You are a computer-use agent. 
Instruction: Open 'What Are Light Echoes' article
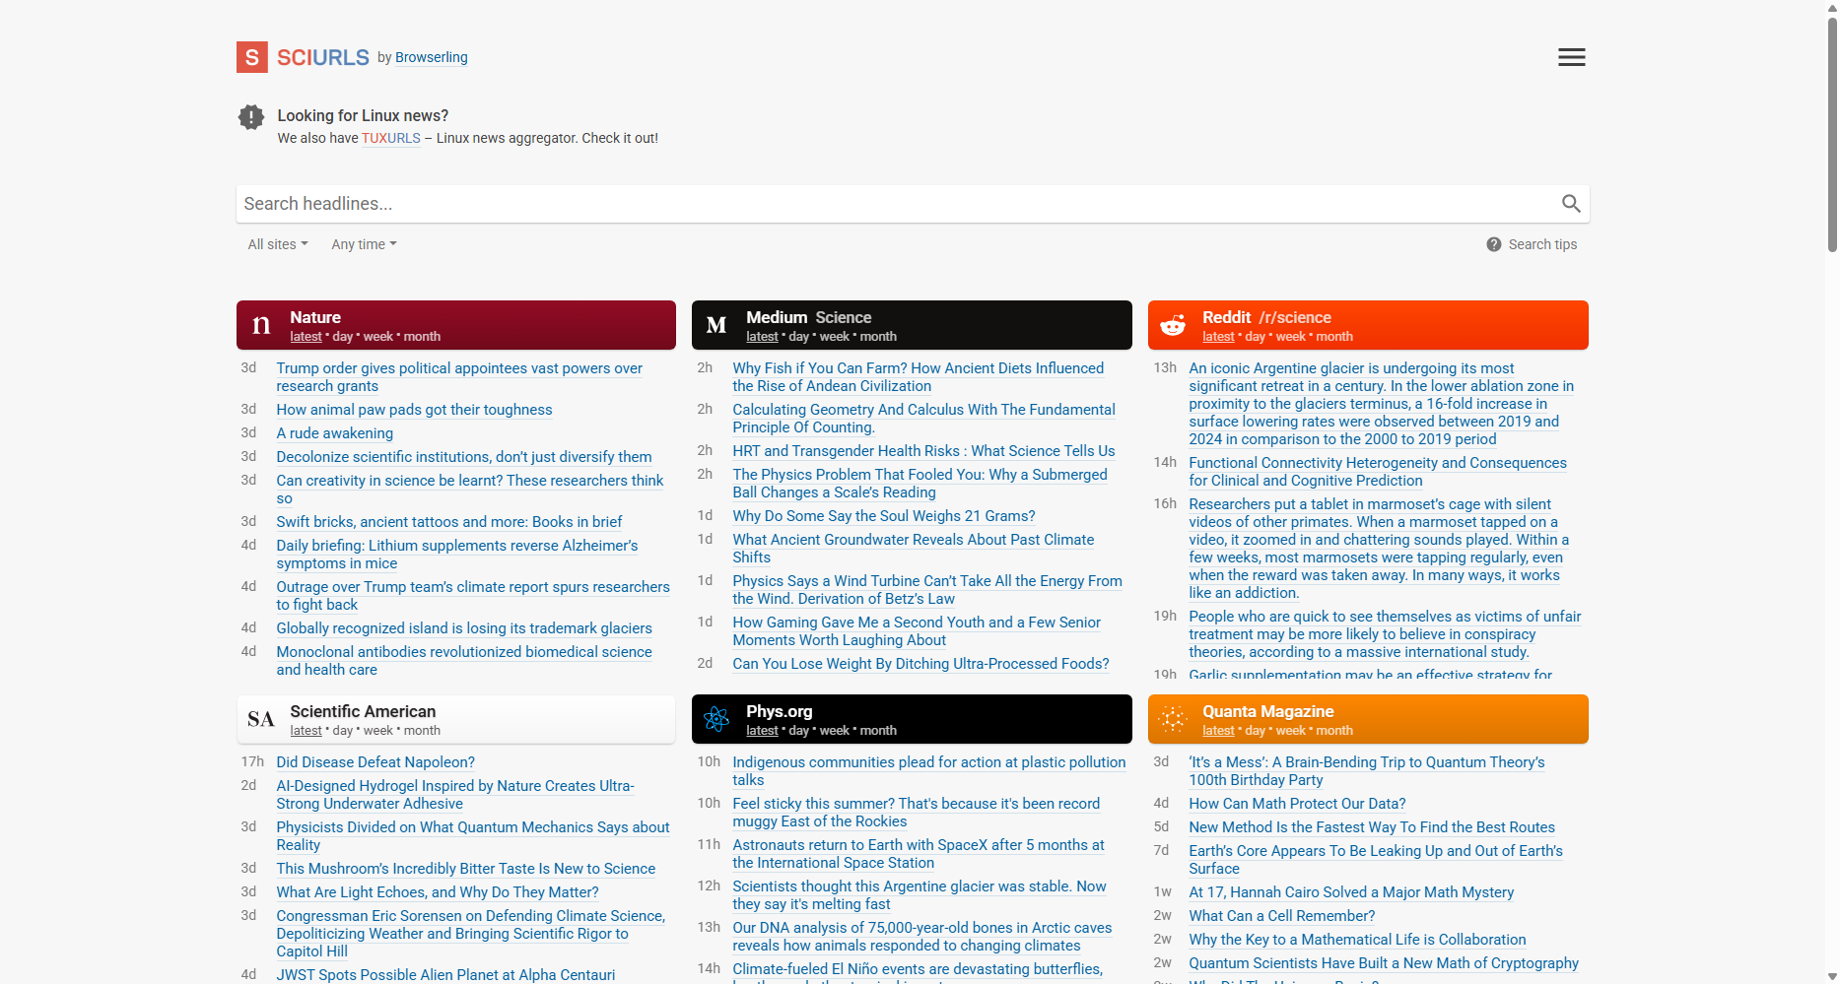438,892
